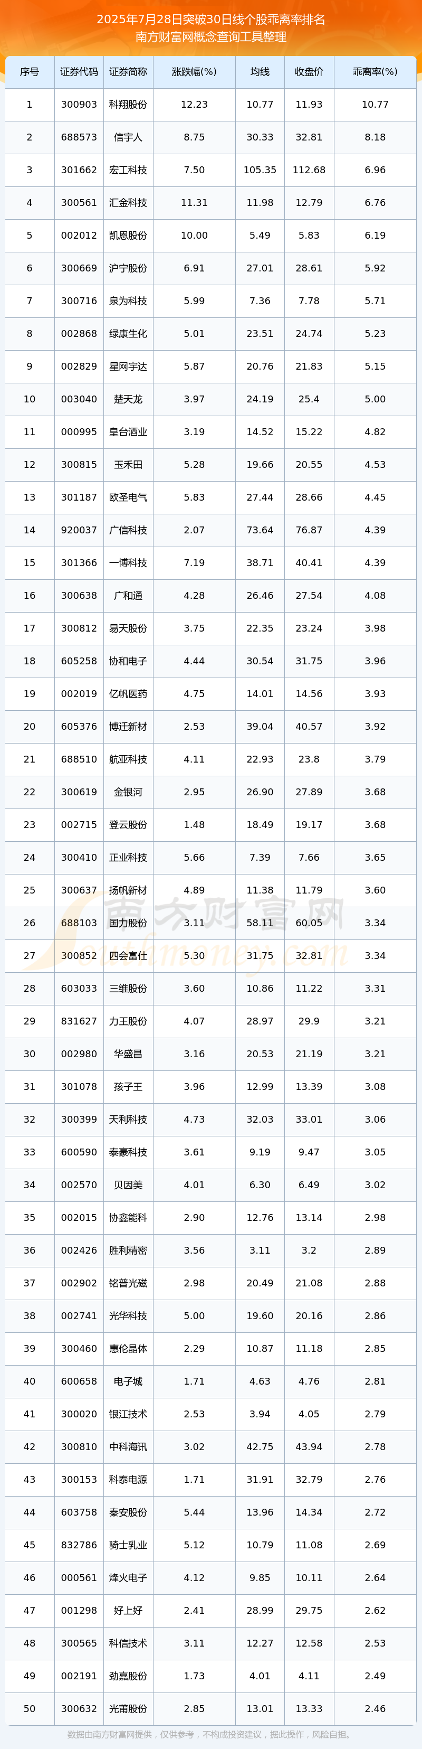Click stock name 孩子王
This screenshot has width=422, height=1749.
tap(128, 1087)
